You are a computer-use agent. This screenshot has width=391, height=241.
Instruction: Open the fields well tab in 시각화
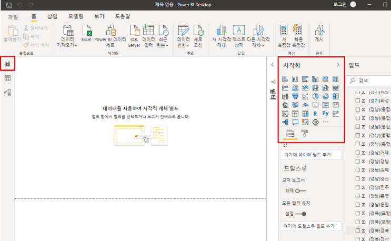coord(290,134)
